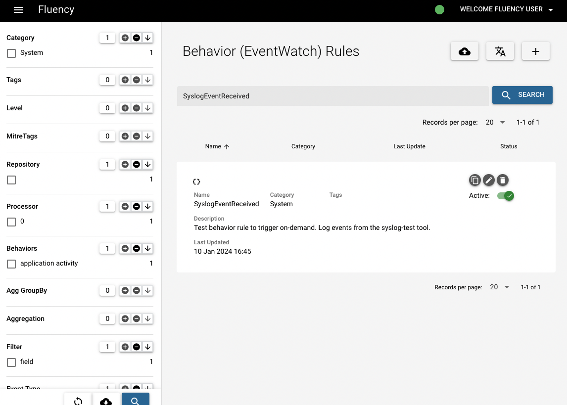The height and width of the screenshot is (405, 567).
Task: Click the plus icon for MitreTags facet
Action: point(125,136)
